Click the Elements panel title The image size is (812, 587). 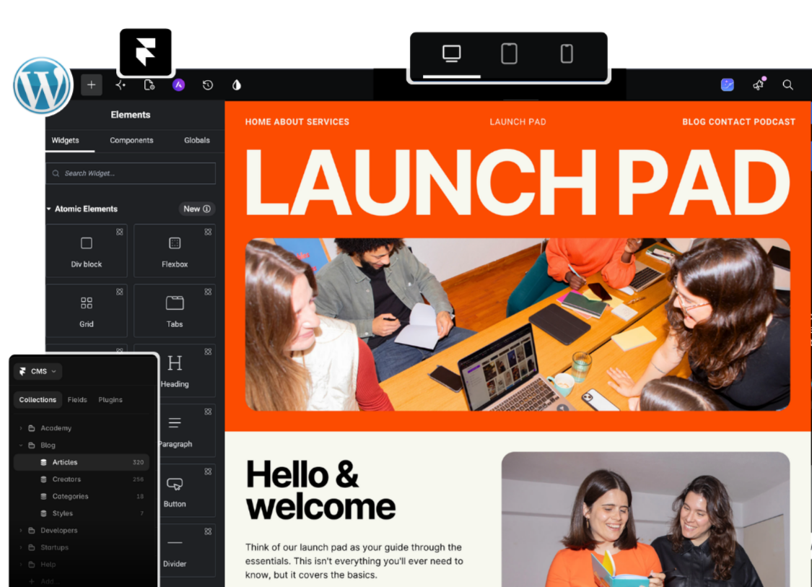click(x=131, y=115)
